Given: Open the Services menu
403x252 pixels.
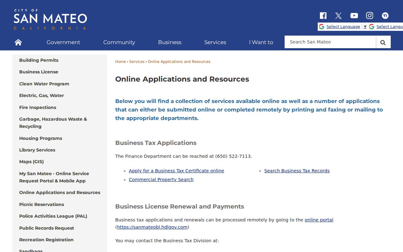Looking at the screenshot, I should pyautogui.click(x=215, y=42).
